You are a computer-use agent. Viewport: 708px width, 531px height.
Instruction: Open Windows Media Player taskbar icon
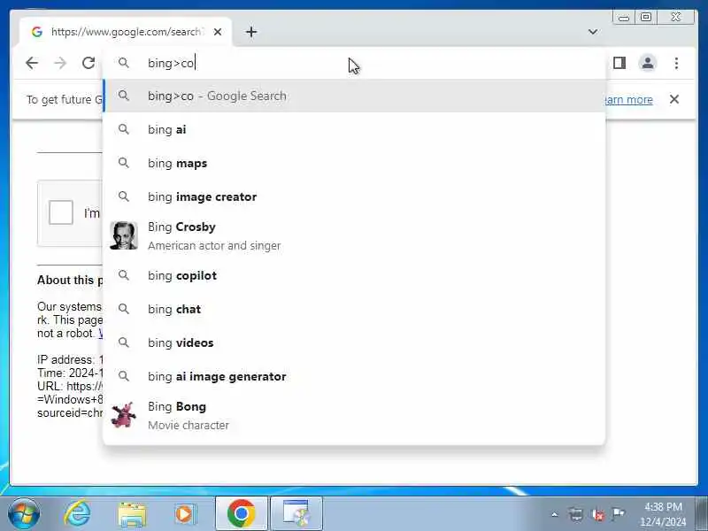tap(185, 514)
